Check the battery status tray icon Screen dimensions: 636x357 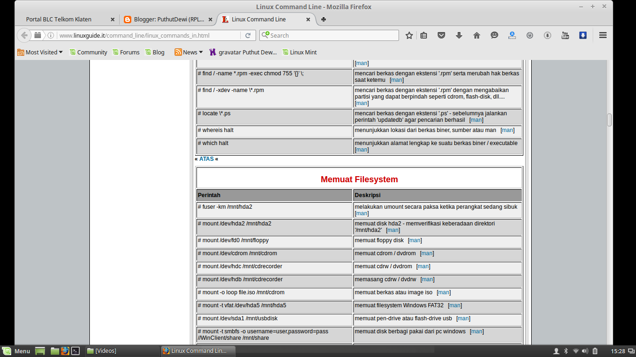(595, 351)
